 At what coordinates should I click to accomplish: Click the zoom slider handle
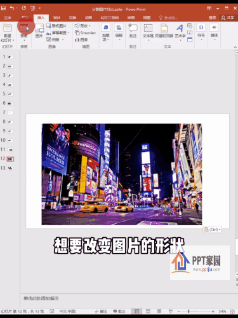(x=188, y=311)
